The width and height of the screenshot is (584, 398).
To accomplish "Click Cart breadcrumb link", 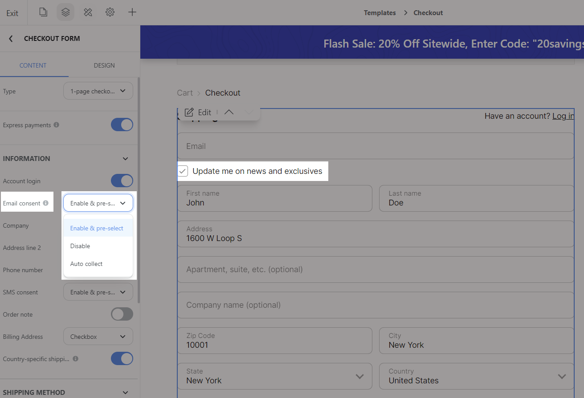I will click(x=185, y=93).
